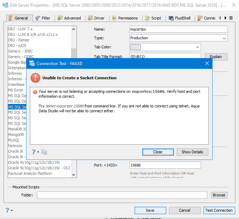Open the Script tab
Screen dimensions: 239x219
[x=153, y=18]
